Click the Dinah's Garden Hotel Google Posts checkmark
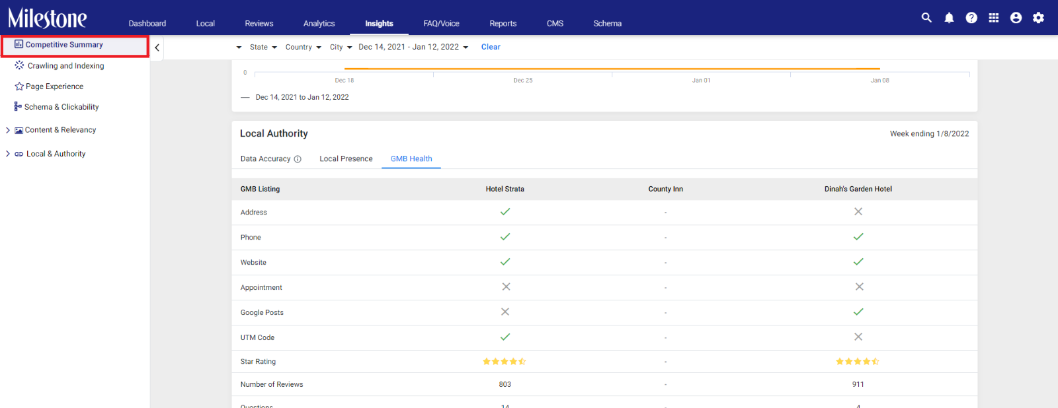The height and width of the screenshot is (408, 1058). click(x=858, y=312)
